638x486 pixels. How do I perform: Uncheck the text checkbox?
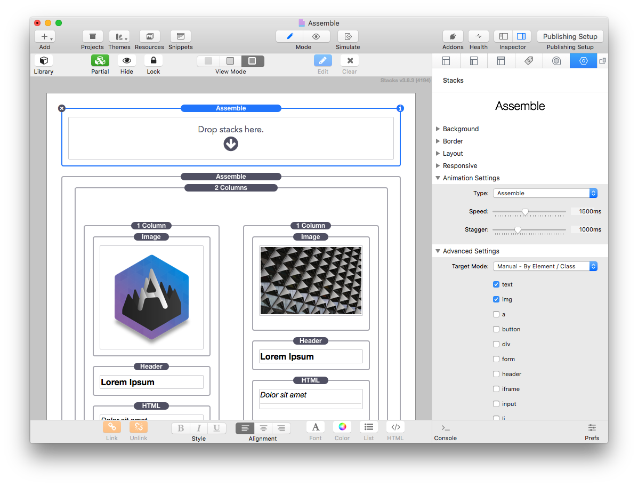pos(496,284)
